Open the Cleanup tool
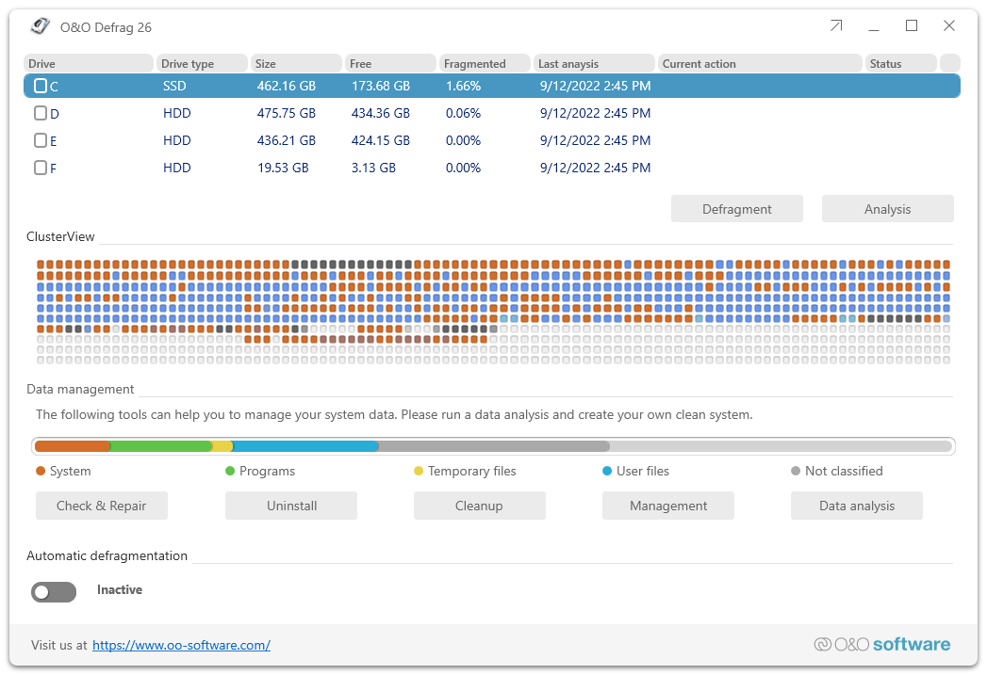The height and width of the screenshot is (675, 987). pyautogui.click(x=479, y=506)
